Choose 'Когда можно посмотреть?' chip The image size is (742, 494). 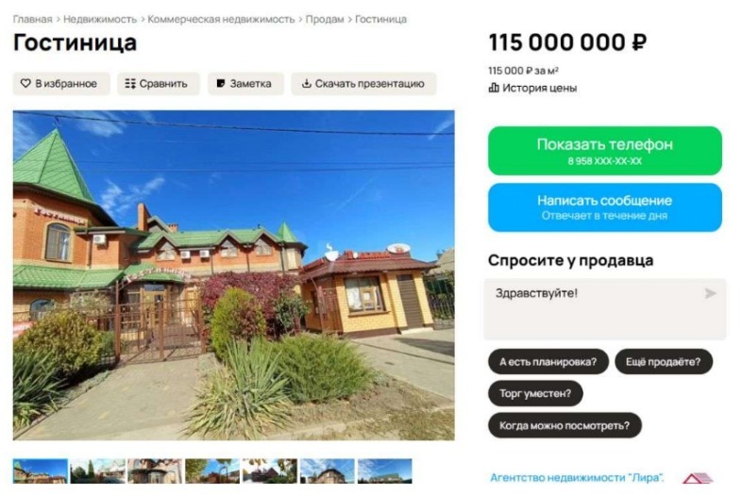[x=565, y=425]
